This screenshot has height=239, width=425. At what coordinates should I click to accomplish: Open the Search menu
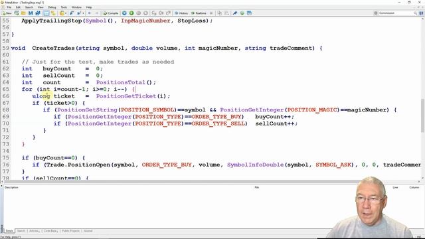(29, 7)
